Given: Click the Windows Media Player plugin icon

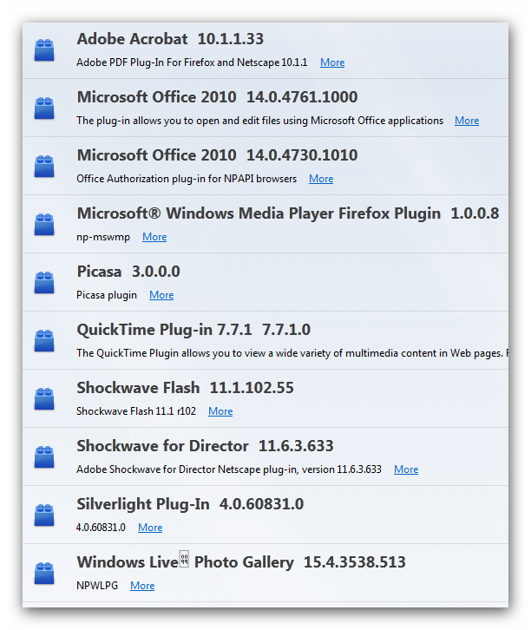Looking at the screenshot, I should (x=44, y=225).
